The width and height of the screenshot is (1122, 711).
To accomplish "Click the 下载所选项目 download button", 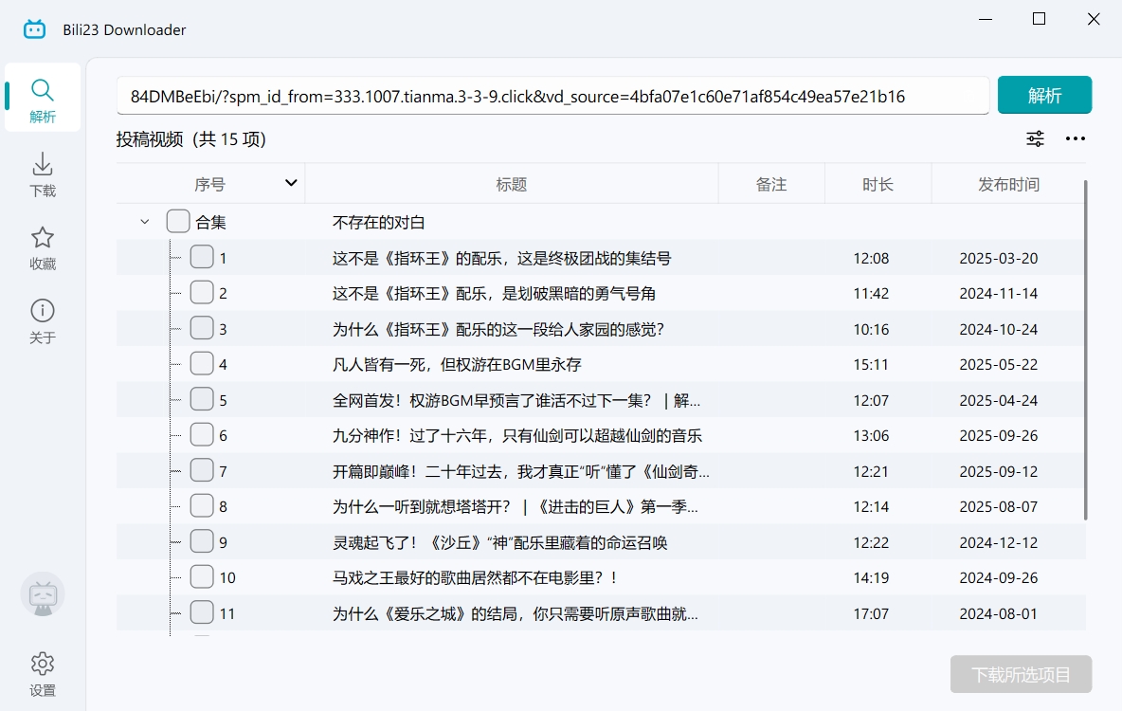I will coord(1021,674).
